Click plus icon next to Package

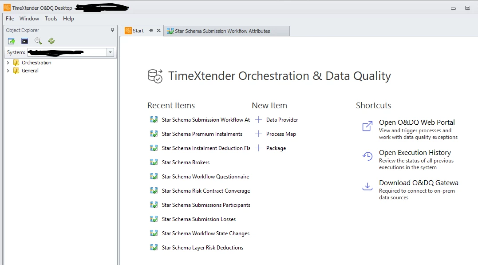tap(258, 148)
